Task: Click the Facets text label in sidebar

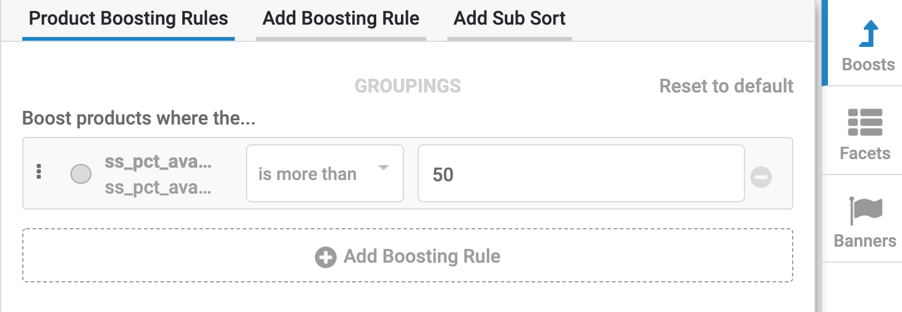Action: point(865,153)
